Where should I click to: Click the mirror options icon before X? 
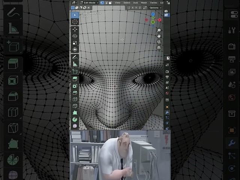tap(129, 7)
